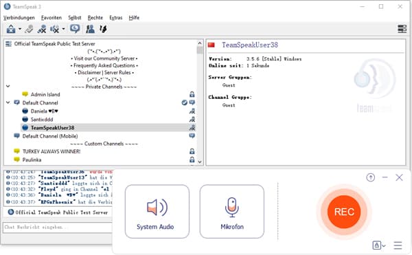Viewport: 412px width, 255px height.
Task: Click the checkmark icon on Default Channel row
Action: coord(185,103)
